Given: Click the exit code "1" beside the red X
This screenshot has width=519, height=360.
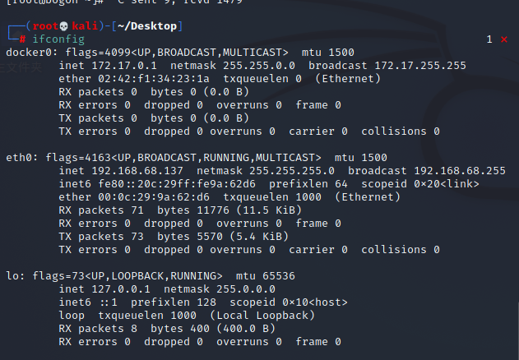Looking at the screenshot, I should pos(489,39).
